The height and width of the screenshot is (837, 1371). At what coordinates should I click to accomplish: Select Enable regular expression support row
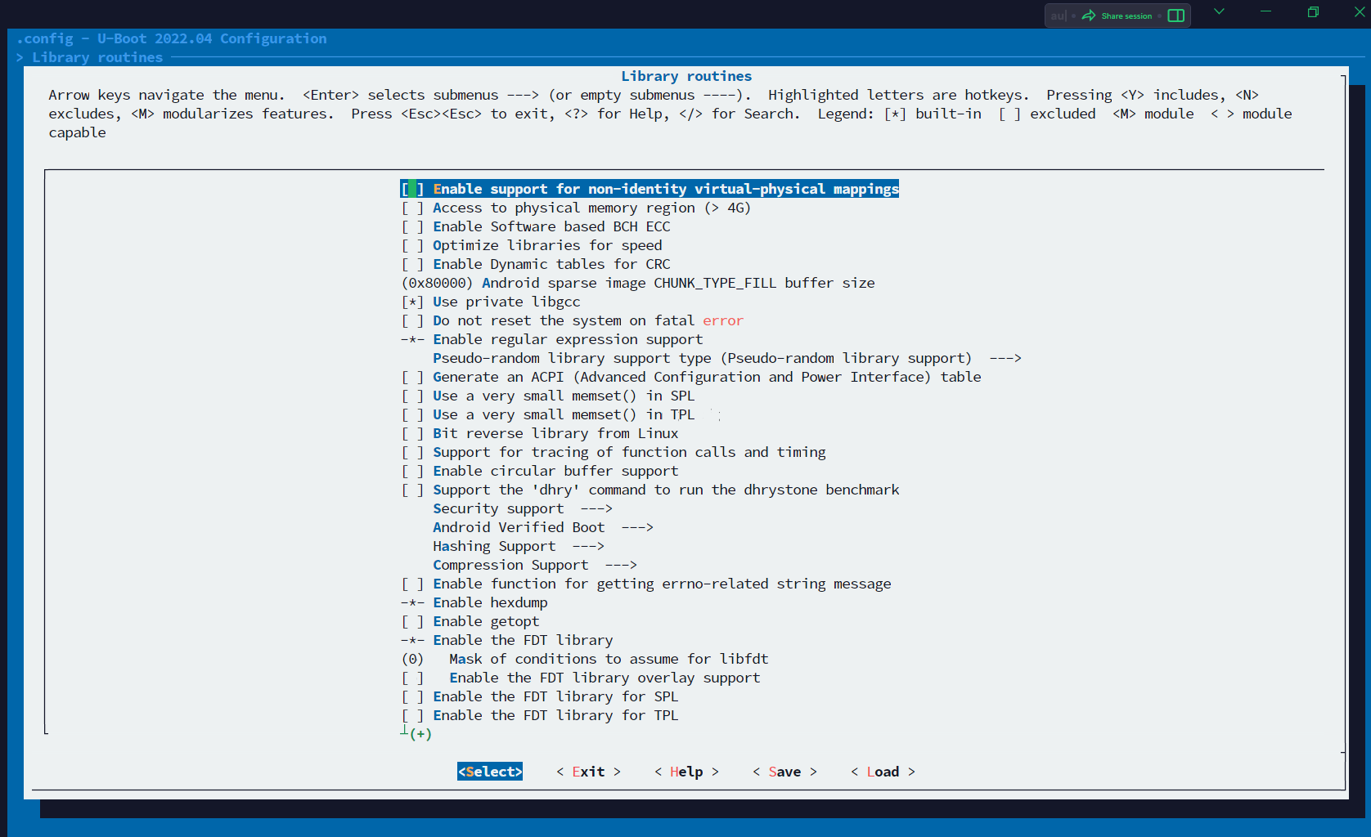coord(552,339)
